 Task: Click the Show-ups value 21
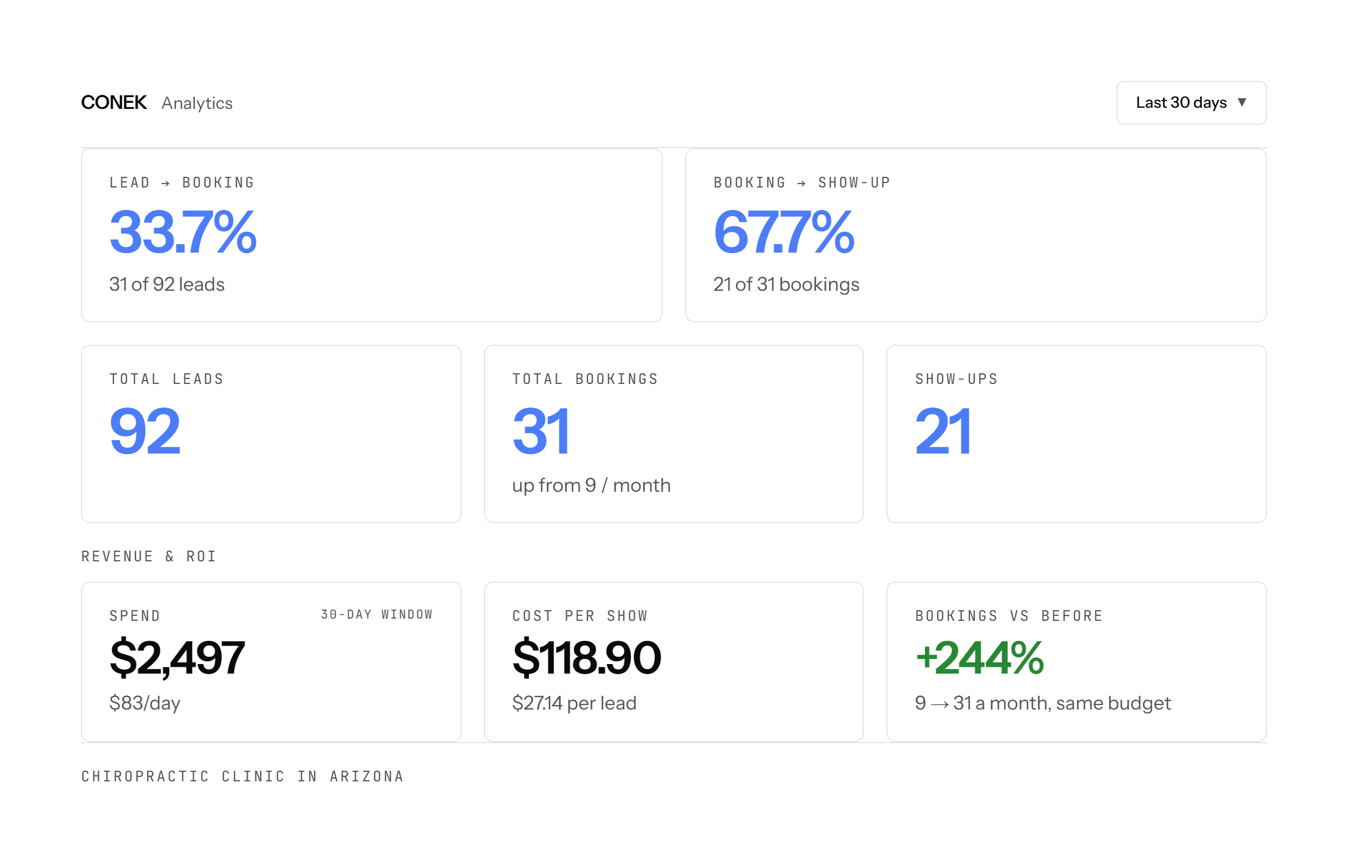click(x=943, y=431)
